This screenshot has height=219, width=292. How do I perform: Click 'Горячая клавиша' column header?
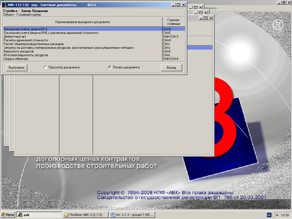pos(174,22)
